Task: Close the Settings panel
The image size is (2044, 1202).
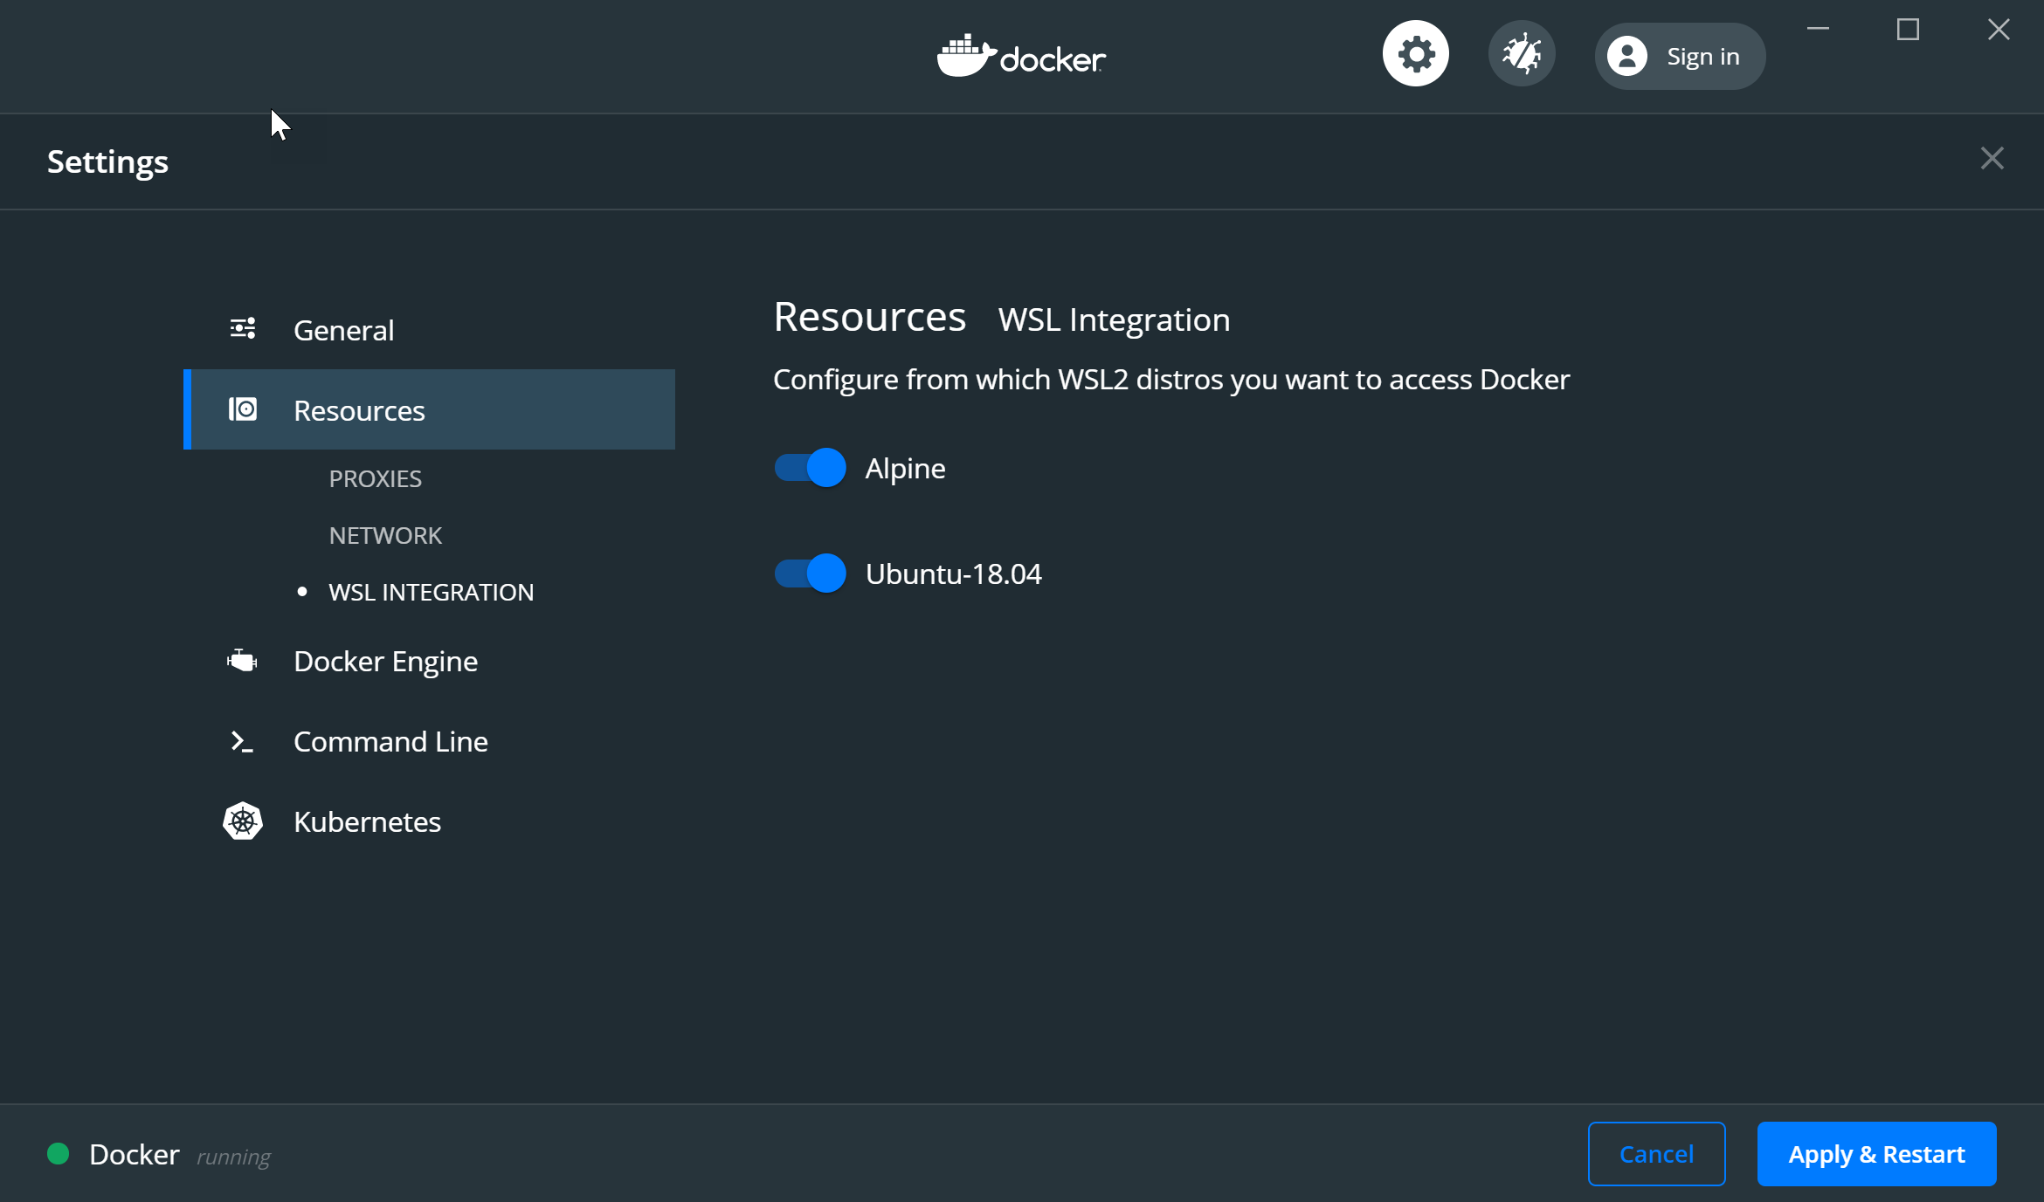Action: pos(1992,158)
